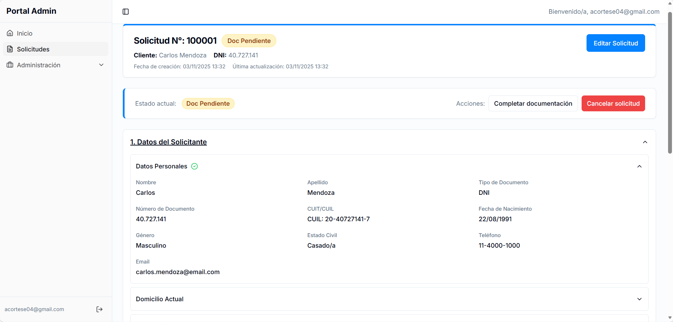Viewport: 673px width, 322px height.
Task: Click the logout icon beside acortese04@gmail.com
Action: pos(99,309)
